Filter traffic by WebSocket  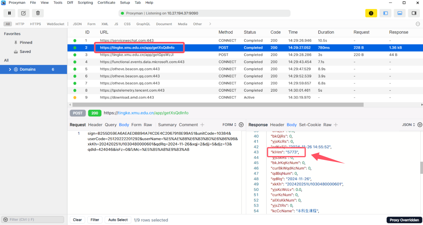click(x=55, y=24)
